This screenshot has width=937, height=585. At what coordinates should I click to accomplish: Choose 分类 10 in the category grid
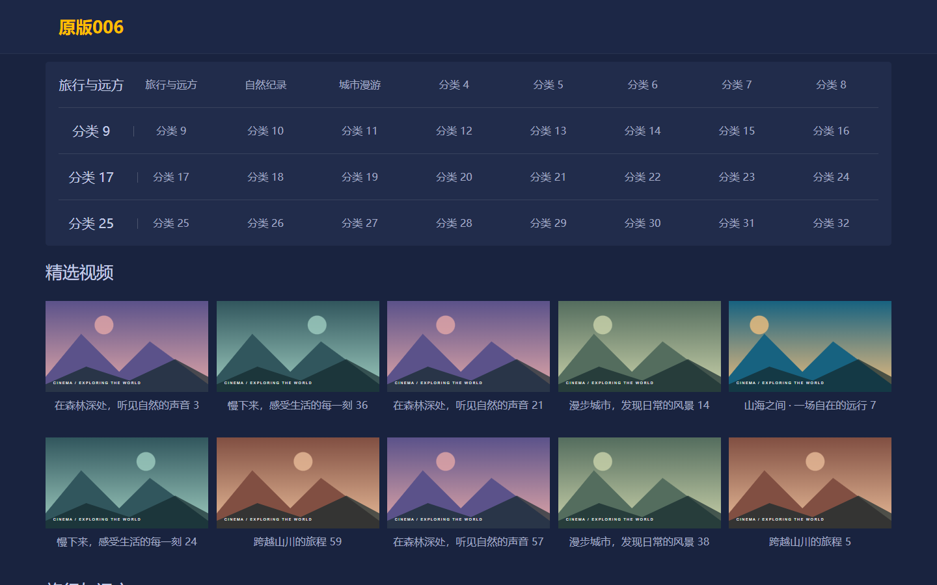265,131
